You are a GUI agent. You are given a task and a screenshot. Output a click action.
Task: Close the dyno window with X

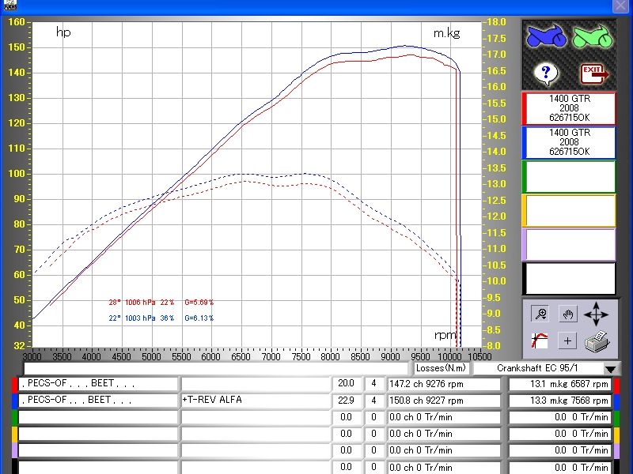click(x=620, y=6)
